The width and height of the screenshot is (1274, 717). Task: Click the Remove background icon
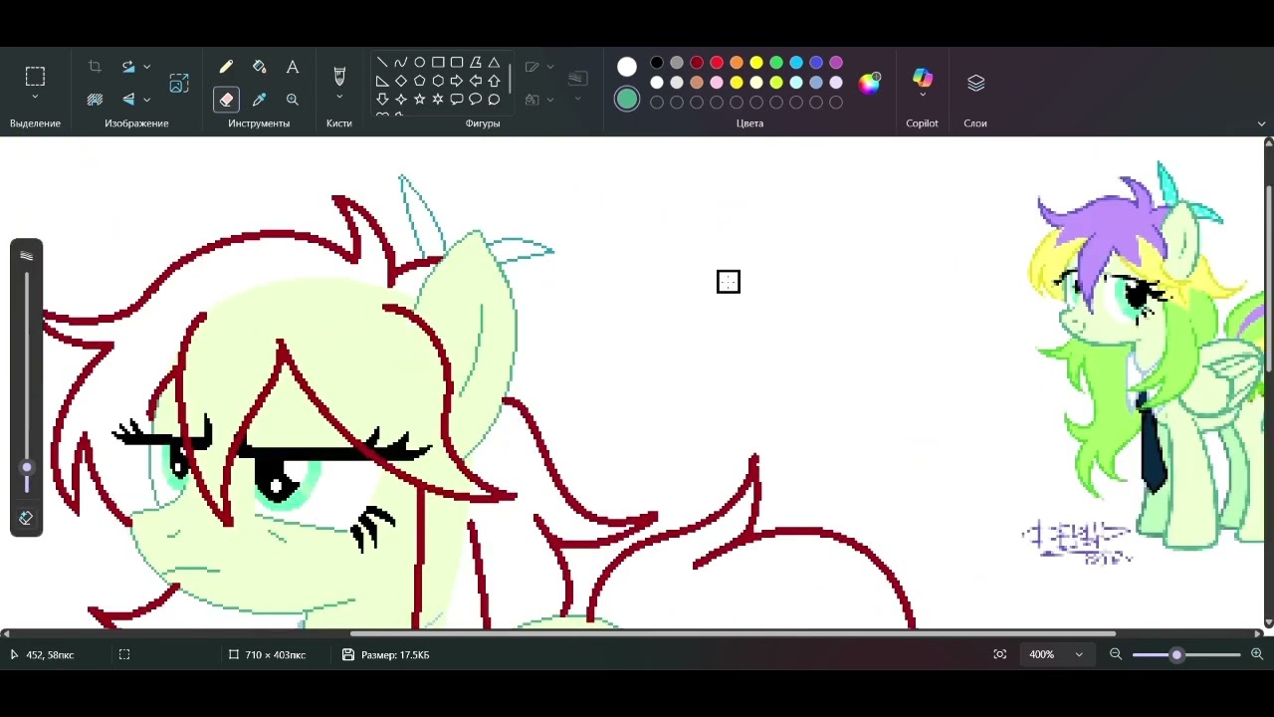click(x=95, y=100)
